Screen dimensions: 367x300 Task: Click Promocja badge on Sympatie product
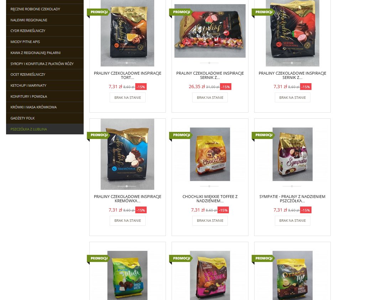pos(263,135)
